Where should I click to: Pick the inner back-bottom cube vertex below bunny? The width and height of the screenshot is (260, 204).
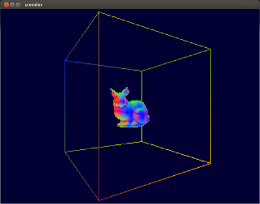pyautogui.click(x=142, y=142)
